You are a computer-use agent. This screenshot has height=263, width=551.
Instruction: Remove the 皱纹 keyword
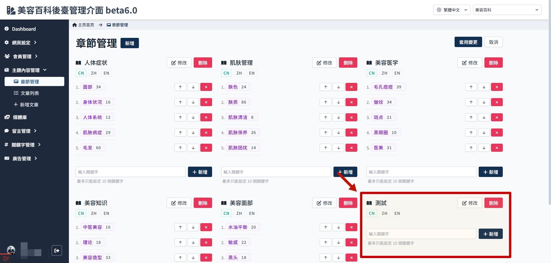pyautogui.click(x=497, y=102)
